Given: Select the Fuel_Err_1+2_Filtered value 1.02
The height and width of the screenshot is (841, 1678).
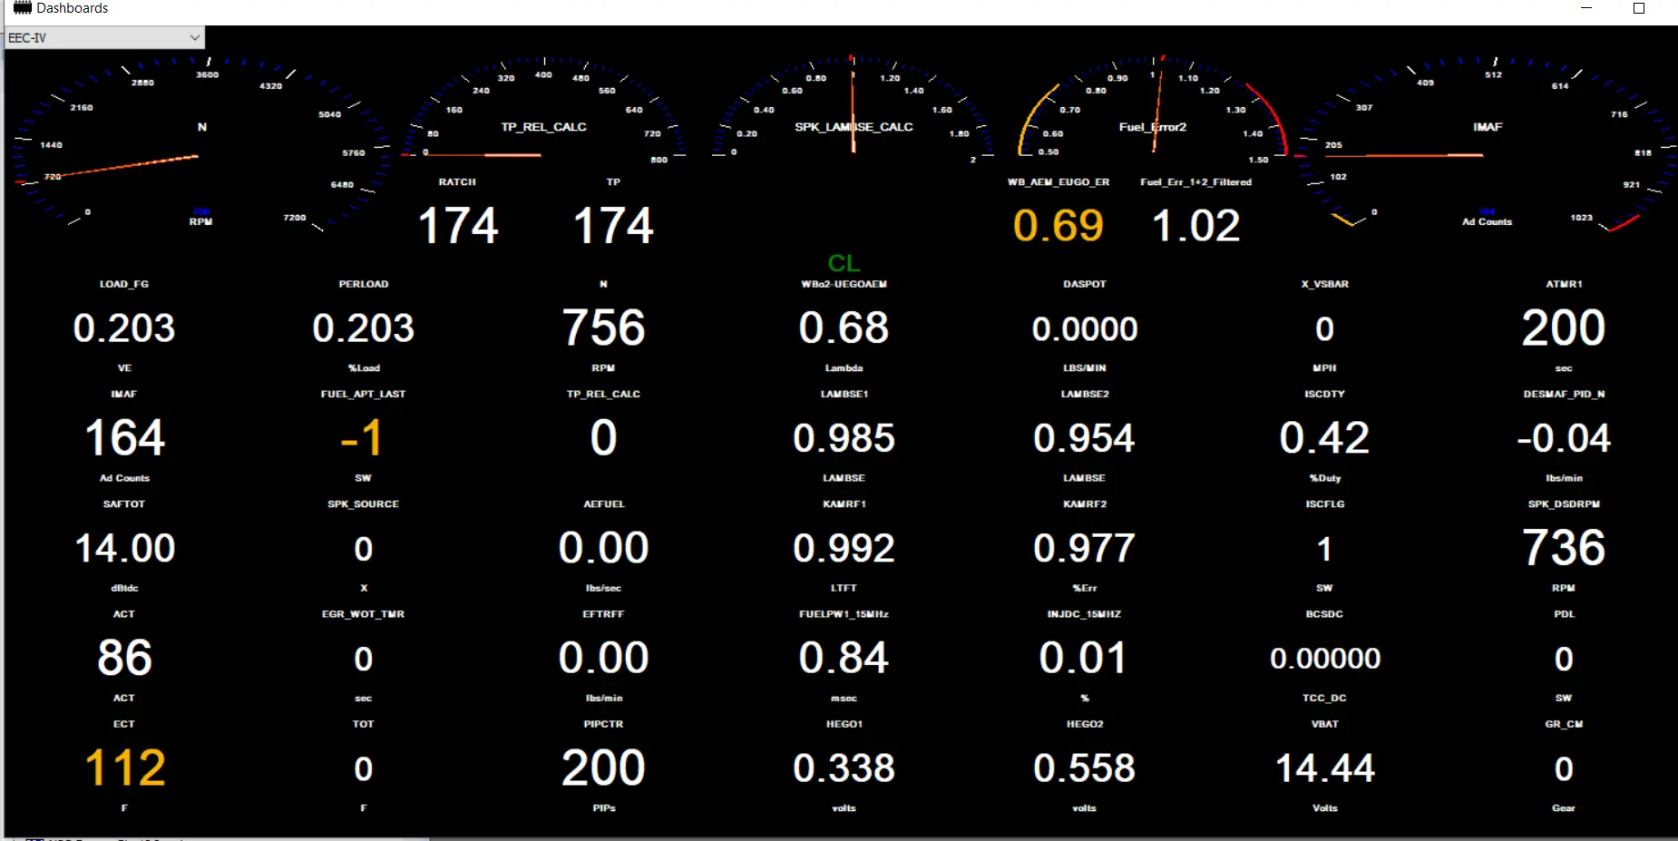Looking at the screenshot, I should tap(1195, 226).
